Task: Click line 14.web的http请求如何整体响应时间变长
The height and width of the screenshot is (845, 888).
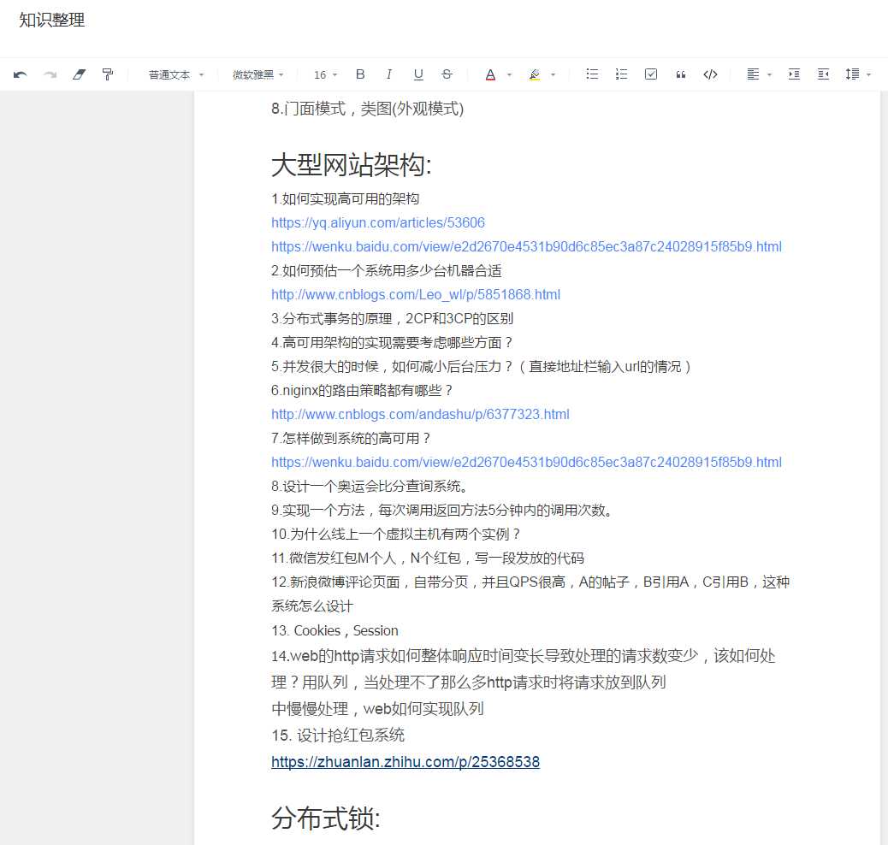Action: pos(524,669)
